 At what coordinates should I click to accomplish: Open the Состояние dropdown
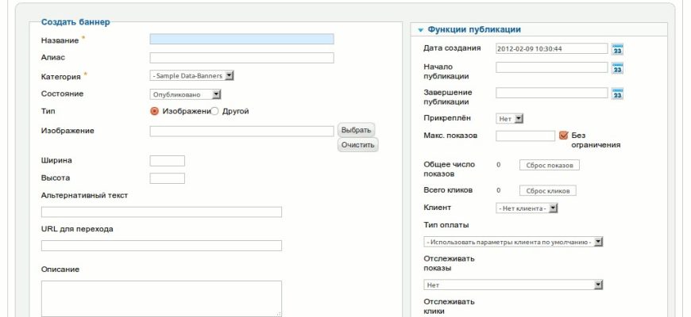[186, 94]
